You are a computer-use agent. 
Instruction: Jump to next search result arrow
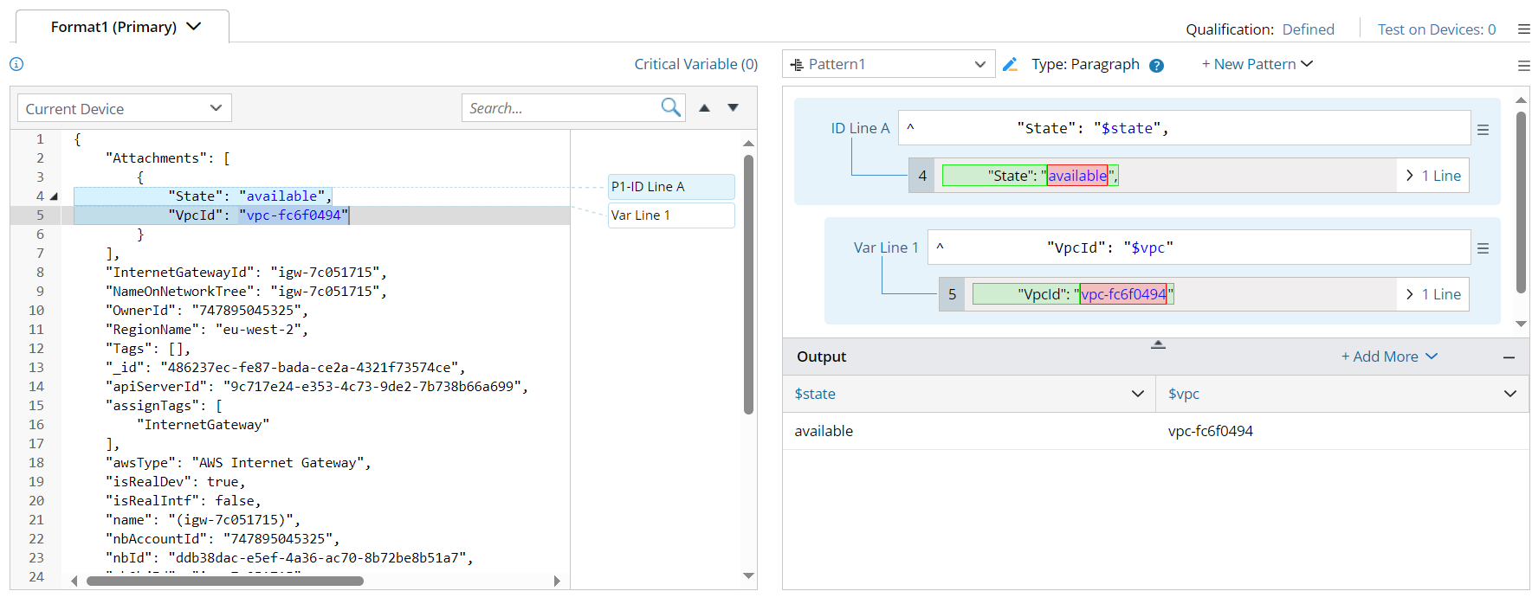pyautogui.click(x=734, y=108)
